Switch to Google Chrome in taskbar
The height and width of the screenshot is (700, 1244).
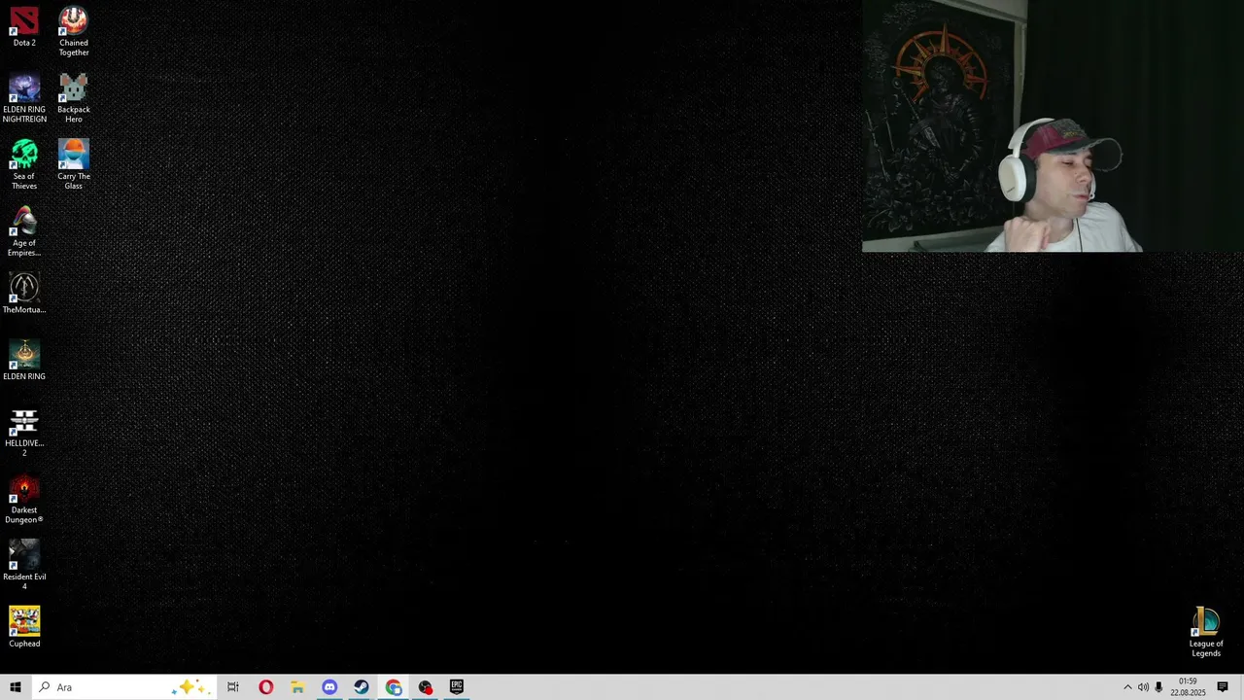(x=394, y=687)
